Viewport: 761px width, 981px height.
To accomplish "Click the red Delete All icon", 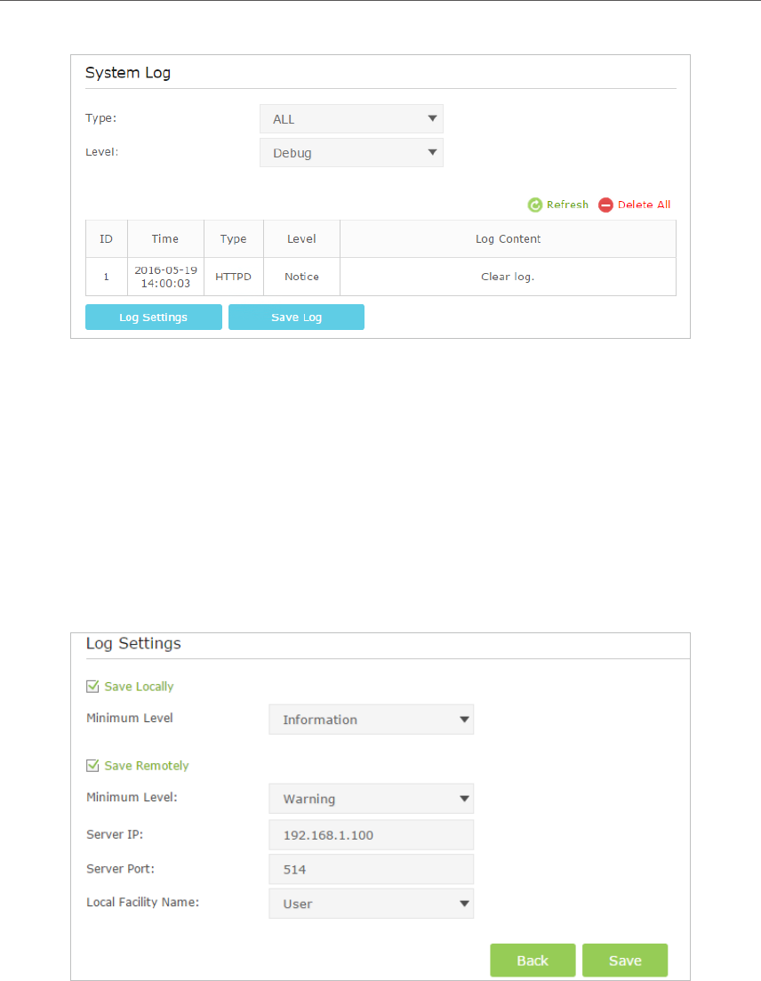I will (605, 205).
